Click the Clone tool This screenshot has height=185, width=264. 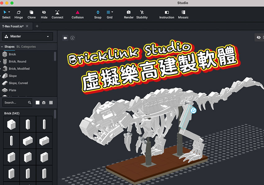click(x=31, y=15)
